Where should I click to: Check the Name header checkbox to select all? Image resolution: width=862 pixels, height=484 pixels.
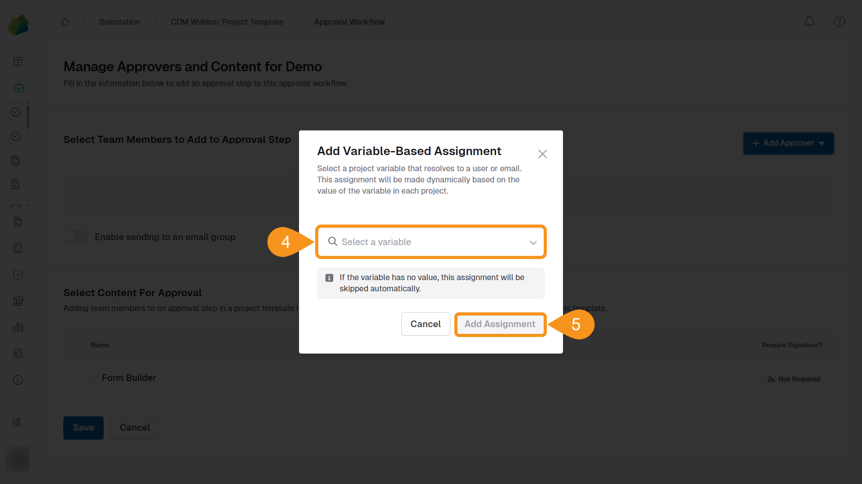coord(78,345)
